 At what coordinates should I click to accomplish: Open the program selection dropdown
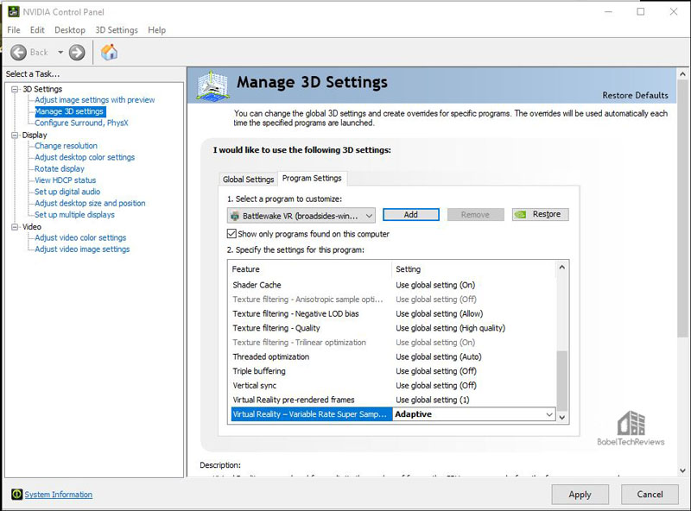[x=301, y=216]
